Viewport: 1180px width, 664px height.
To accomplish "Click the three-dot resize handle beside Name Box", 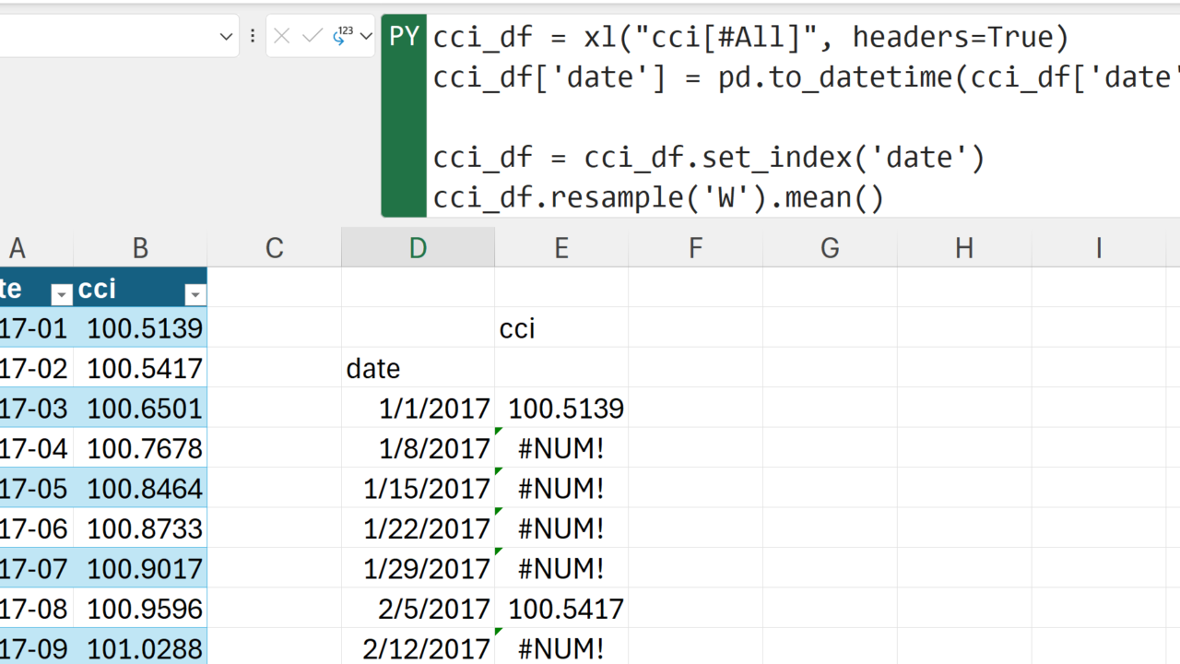I will pyautogui.click(x=253, y=36).
